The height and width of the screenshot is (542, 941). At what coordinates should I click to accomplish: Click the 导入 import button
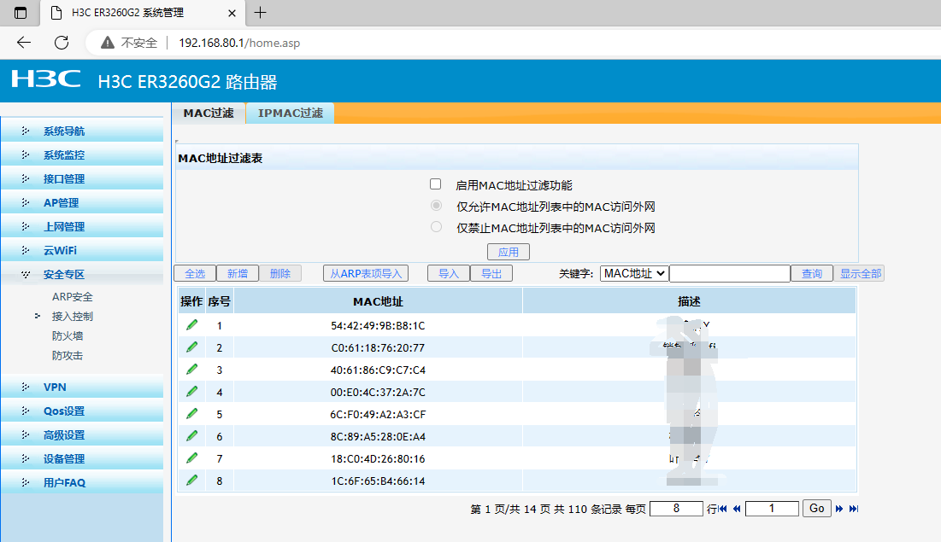[449, 273]
